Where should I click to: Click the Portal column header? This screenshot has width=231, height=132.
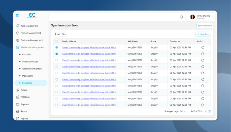click(x=153, y=41)
